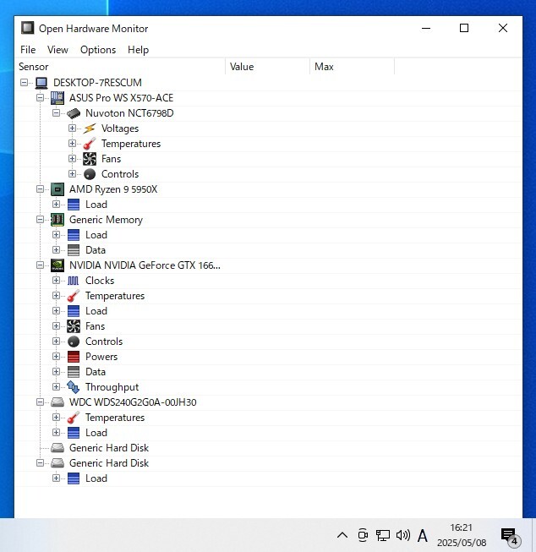Click the GPU Fans fan icon
Image resolution: width=536 pixels, height=552 pixels.
(74, 326)
